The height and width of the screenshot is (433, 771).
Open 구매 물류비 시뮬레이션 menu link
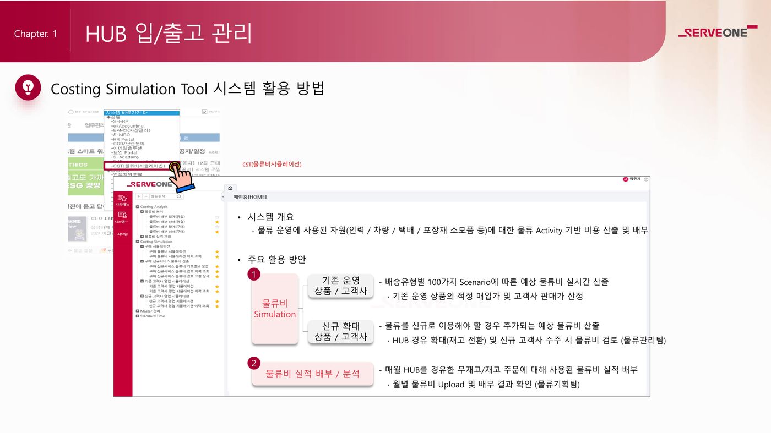coord(167,251)
